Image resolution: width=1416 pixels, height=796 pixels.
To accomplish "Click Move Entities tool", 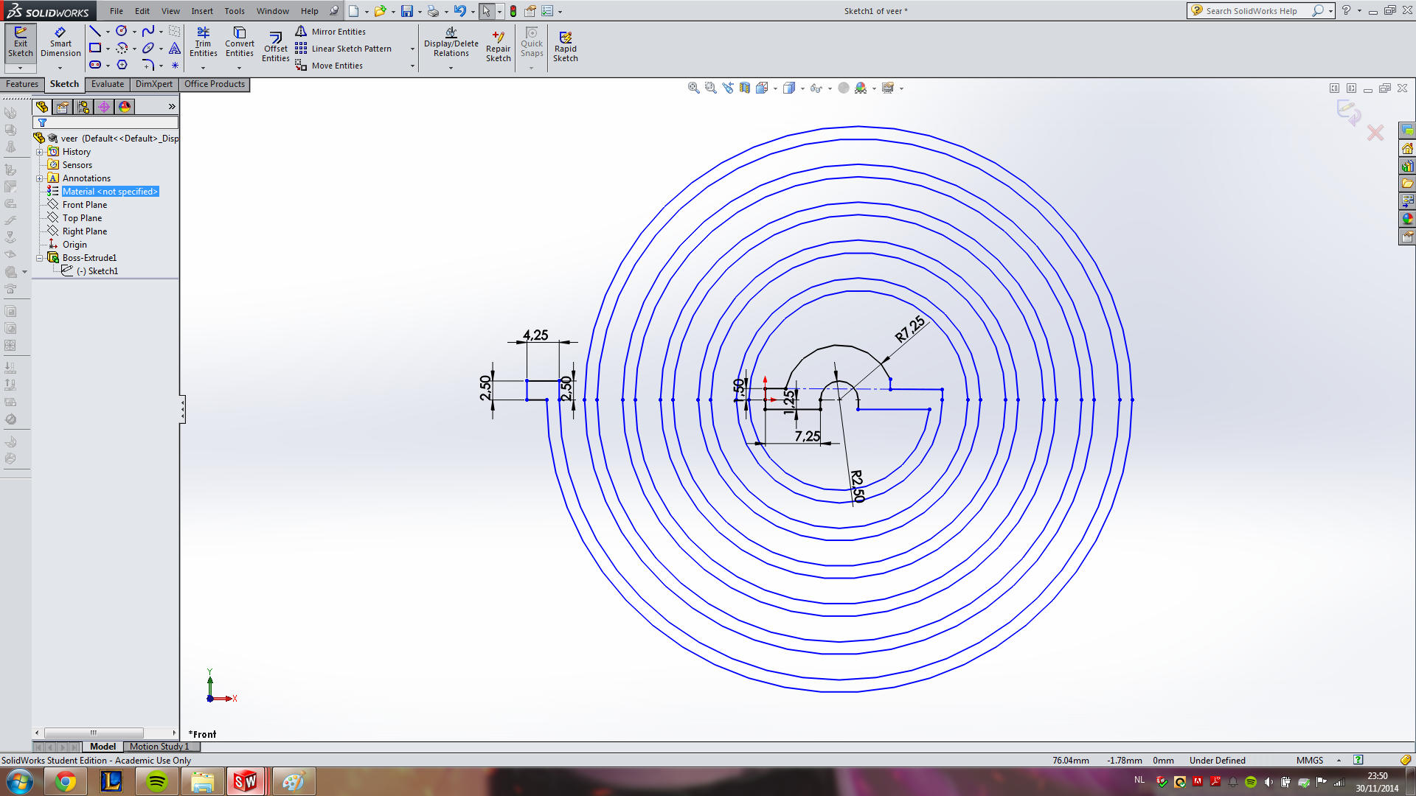I will pos(329,66).
